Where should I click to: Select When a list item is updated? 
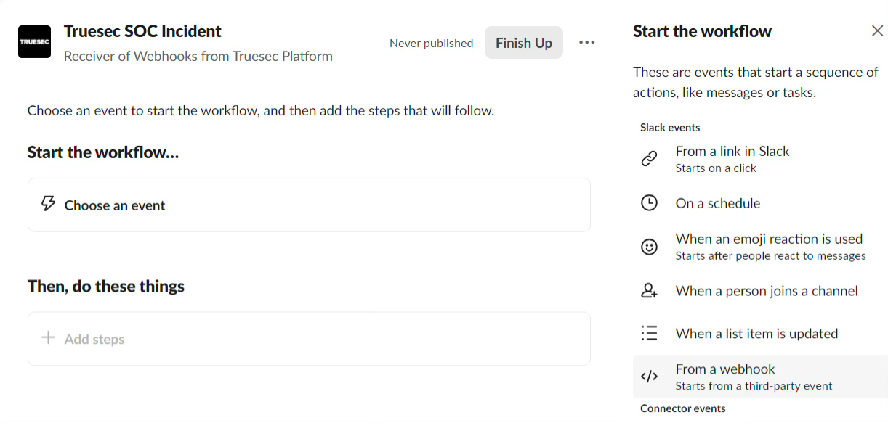pyautogui.click(x=756, y=334)
